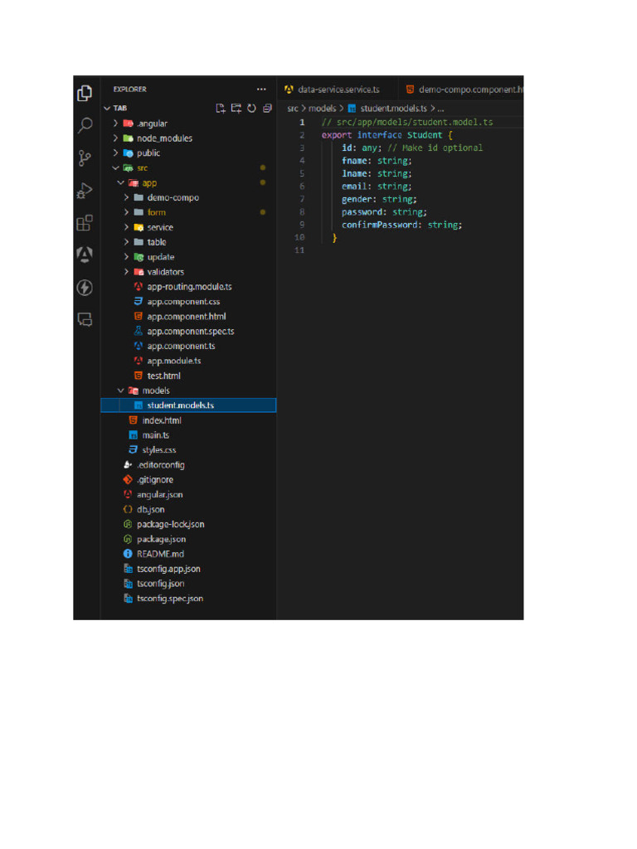Screen dimensions: 637x849
Task: Open app.module.ts file
Action: tap(174, 361)
